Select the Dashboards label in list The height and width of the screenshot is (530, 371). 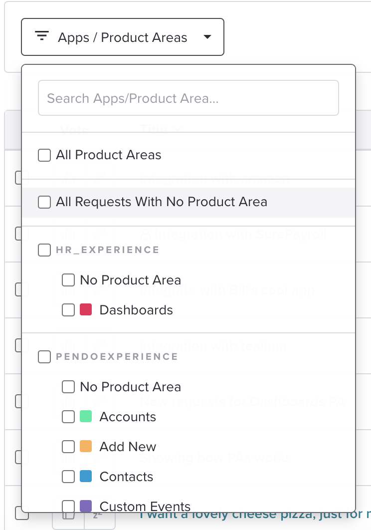136,310
